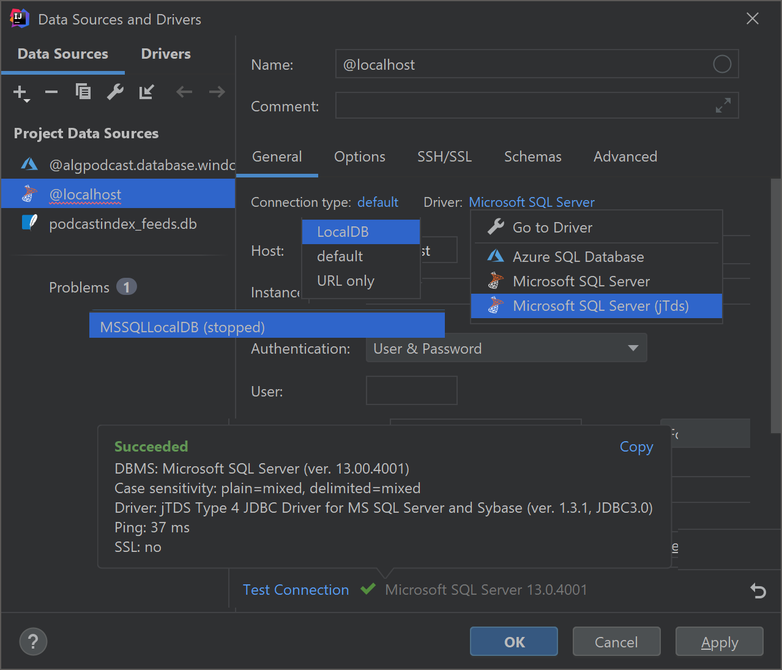Remove selected data source with minus icon
This screenshot has height=670, width=782.
pos(51,92)
